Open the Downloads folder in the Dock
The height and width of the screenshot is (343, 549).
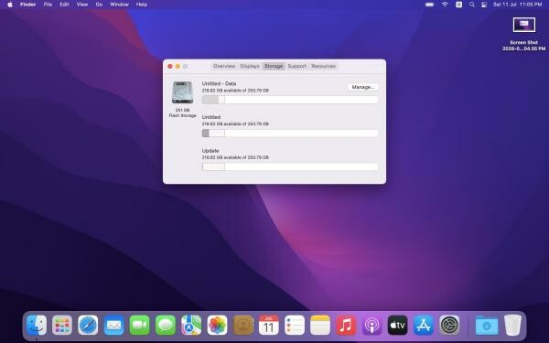point(487,325)
